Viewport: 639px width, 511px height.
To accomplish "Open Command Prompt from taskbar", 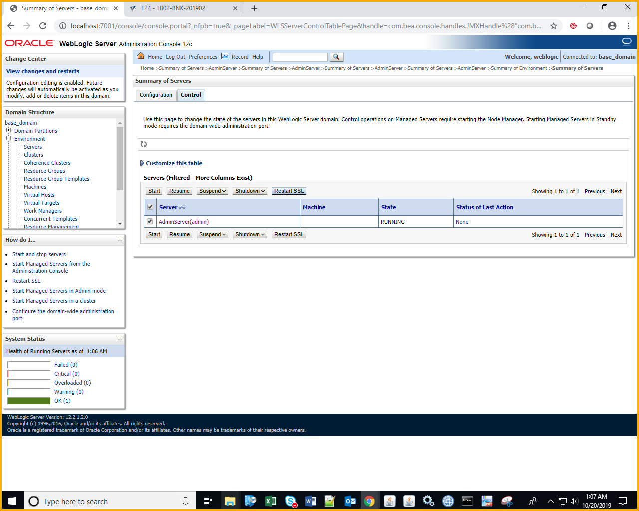I will tap(467, 501).
